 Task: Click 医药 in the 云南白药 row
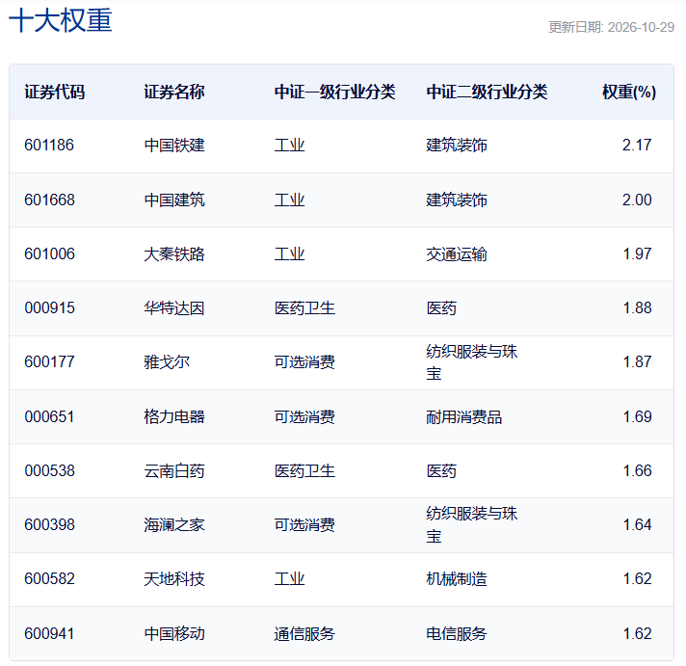pos(441,471)
